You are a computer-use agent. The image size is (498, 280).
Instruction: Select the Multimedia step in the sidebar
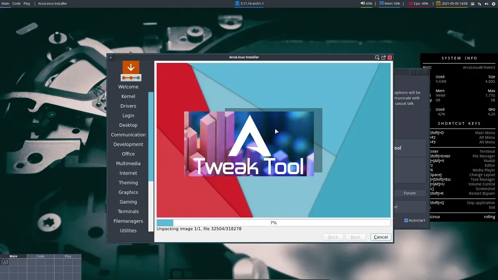128,163
